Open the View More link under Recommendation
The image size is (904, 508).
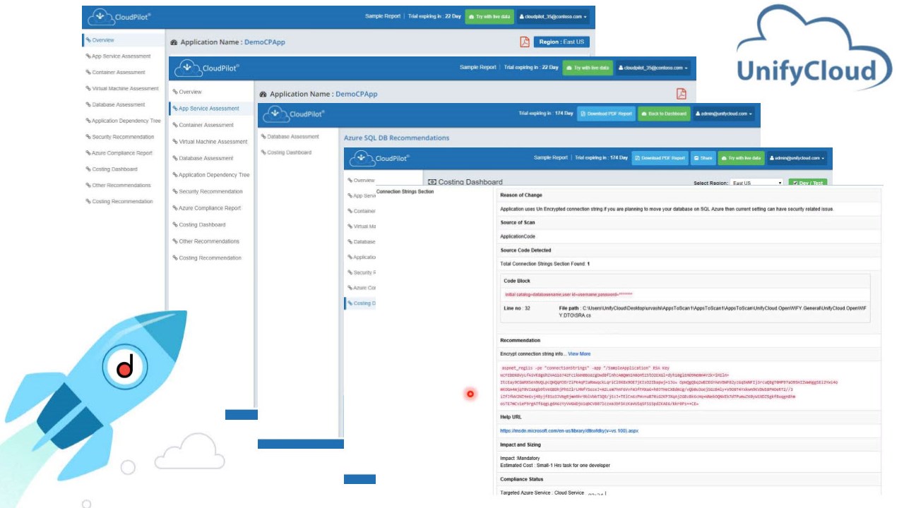point(579,353)
